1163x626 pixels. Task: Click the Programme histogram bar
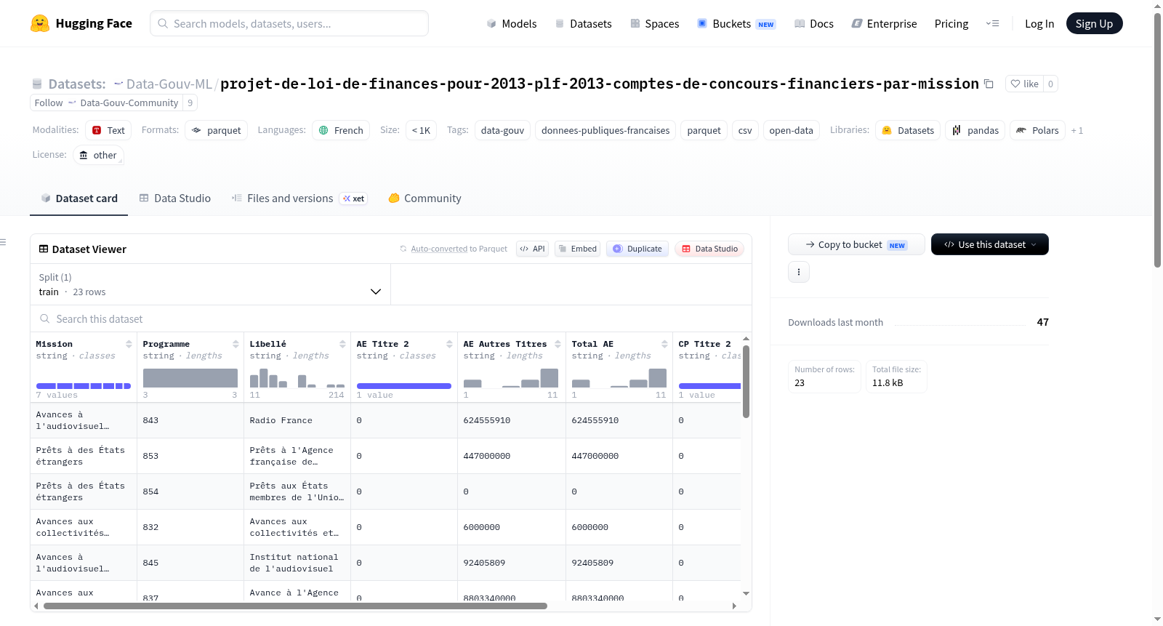190,378
